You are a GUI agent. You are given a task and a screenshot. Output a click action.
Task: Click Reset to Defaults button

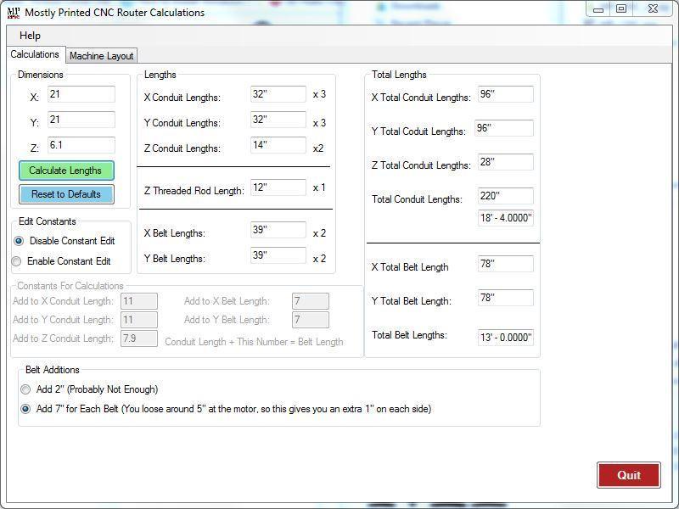point(66,194)
